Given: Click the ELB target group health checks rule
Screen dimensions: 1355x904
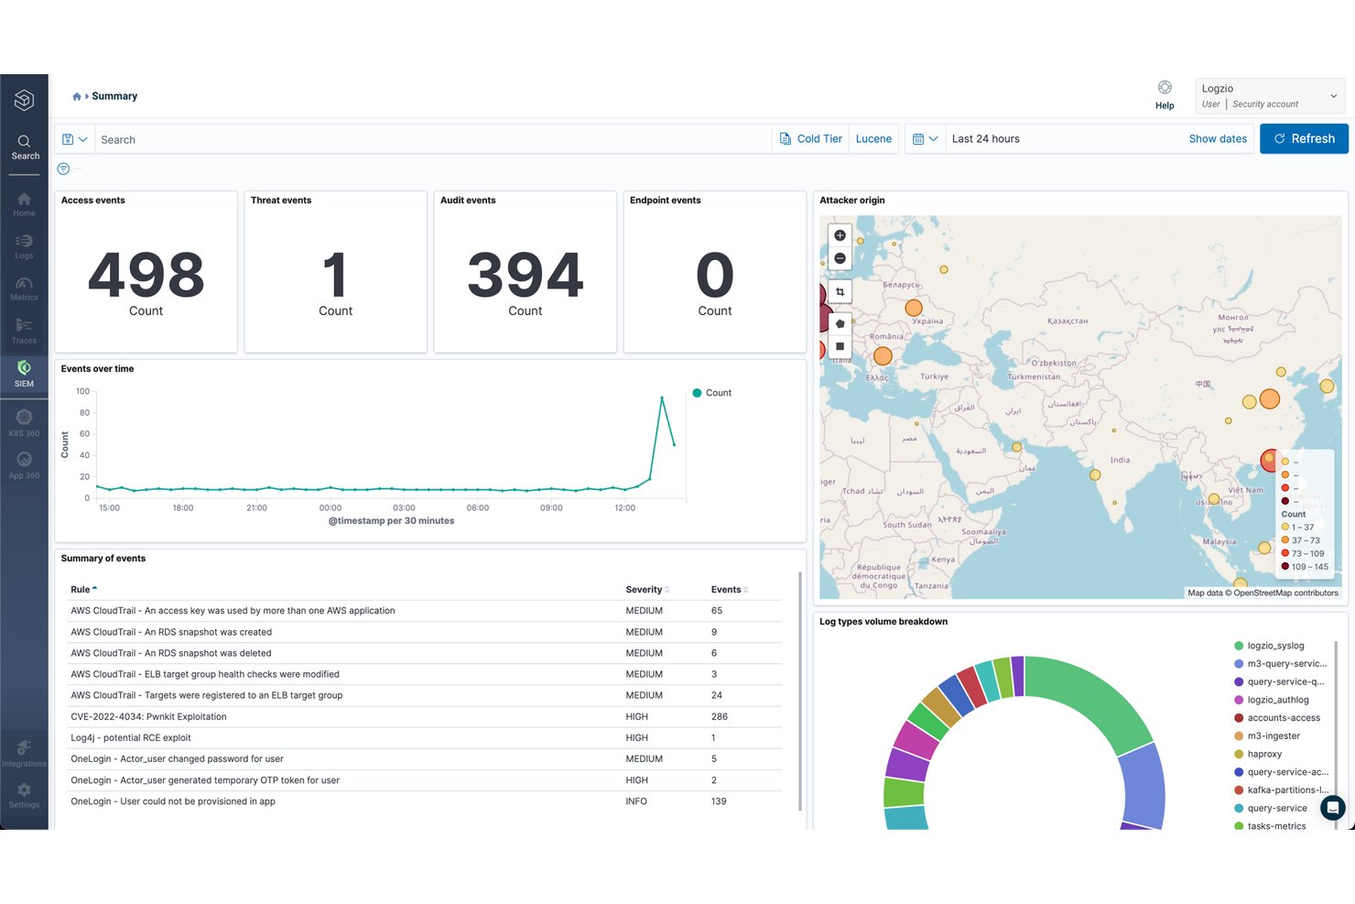Looking at the screenshot, I should tap(205, 674).
